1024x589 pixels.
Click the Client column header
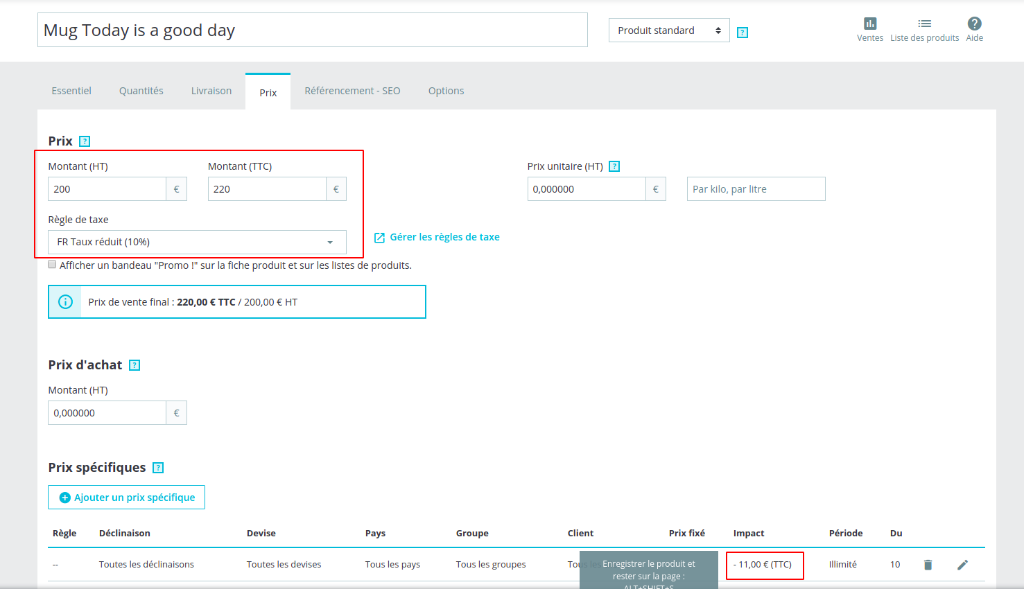pyautogui.click(x=580, y=533)
